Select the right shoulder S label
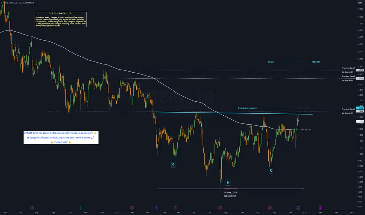This screenshot has width=365, height=215. point(271,171)
